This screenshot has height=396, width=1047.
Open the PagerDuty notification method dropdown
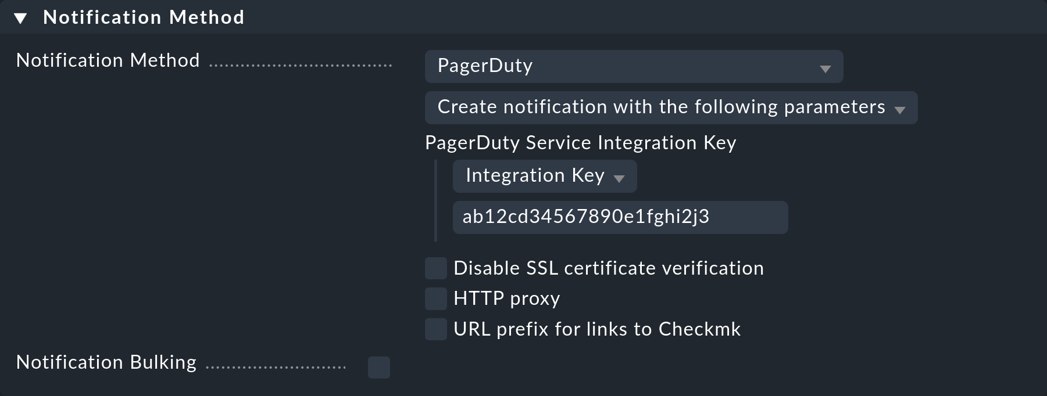pyautogui.click(x=634, y=66)
